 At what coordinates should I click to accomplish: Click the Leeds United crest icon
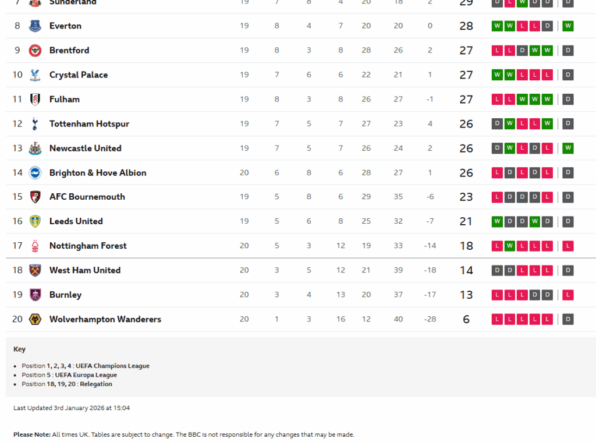35,221
